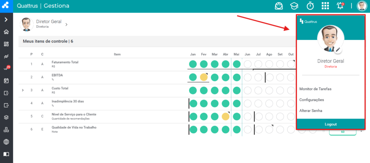Open the calendar icon in the sidebar
The height and width of the screenshot is (163, 370).
coord(7,81)
